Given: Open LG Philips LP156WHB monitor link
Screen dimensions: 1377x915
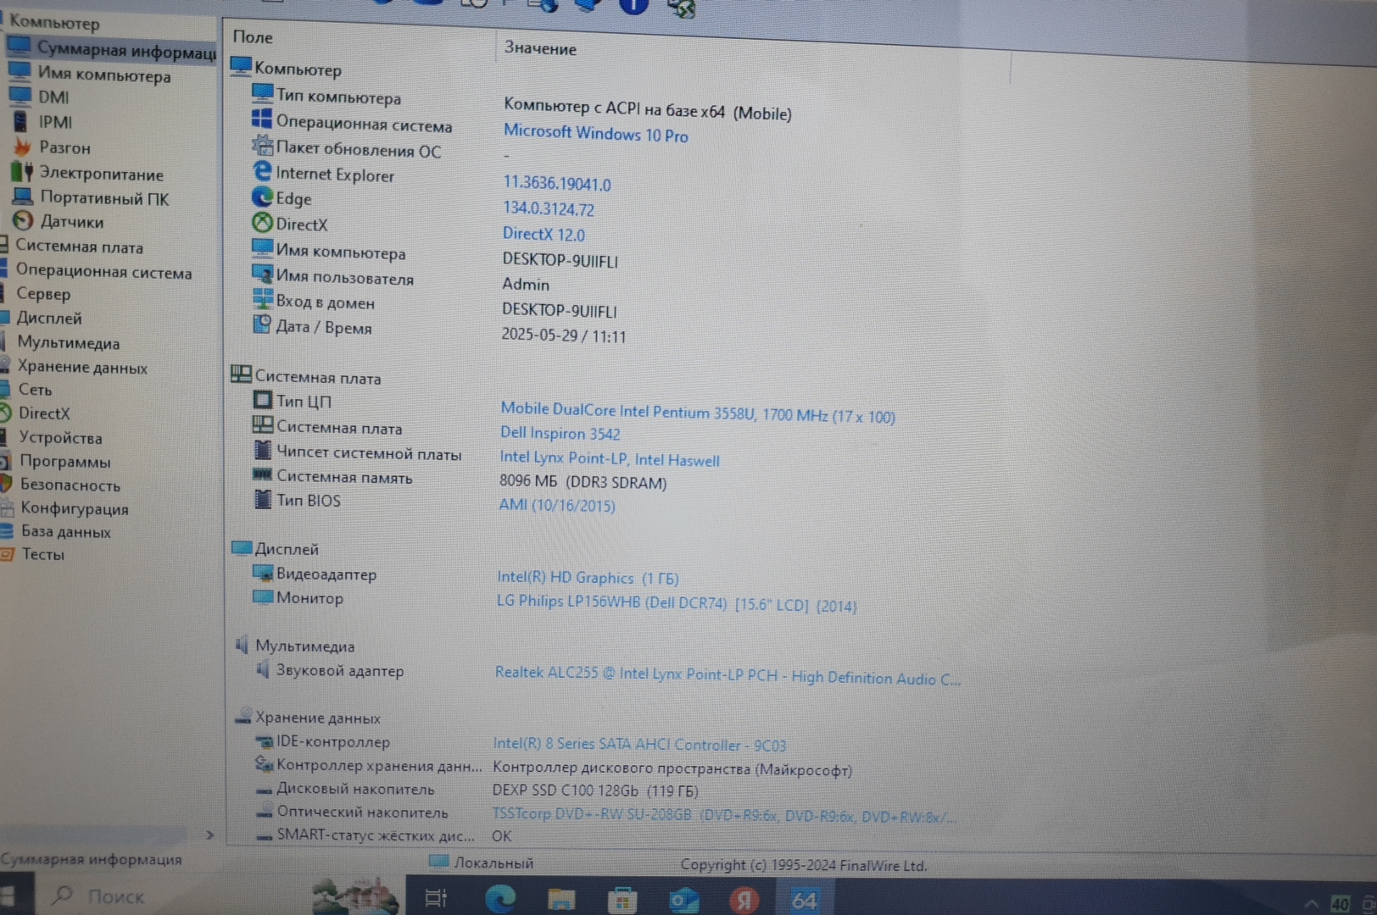Looking at the screenshot, I should coord(676,603).
